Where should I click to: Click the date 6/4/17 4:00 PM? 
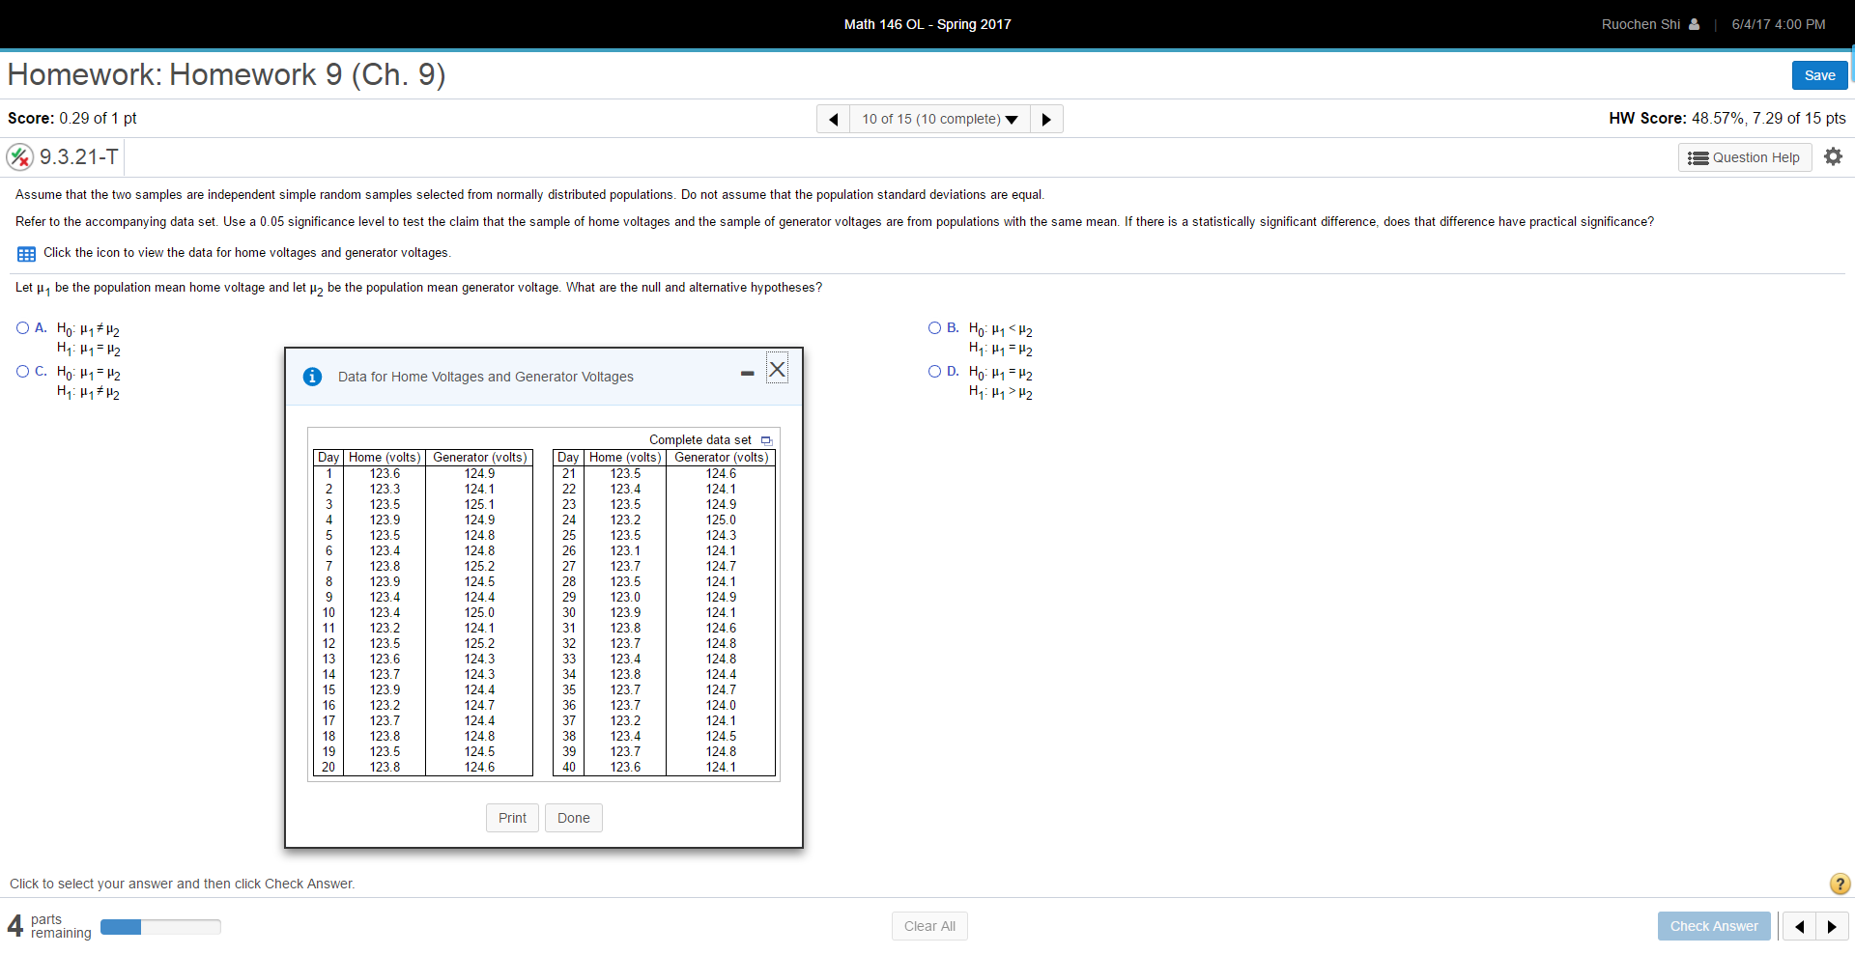coord(1779,24)
